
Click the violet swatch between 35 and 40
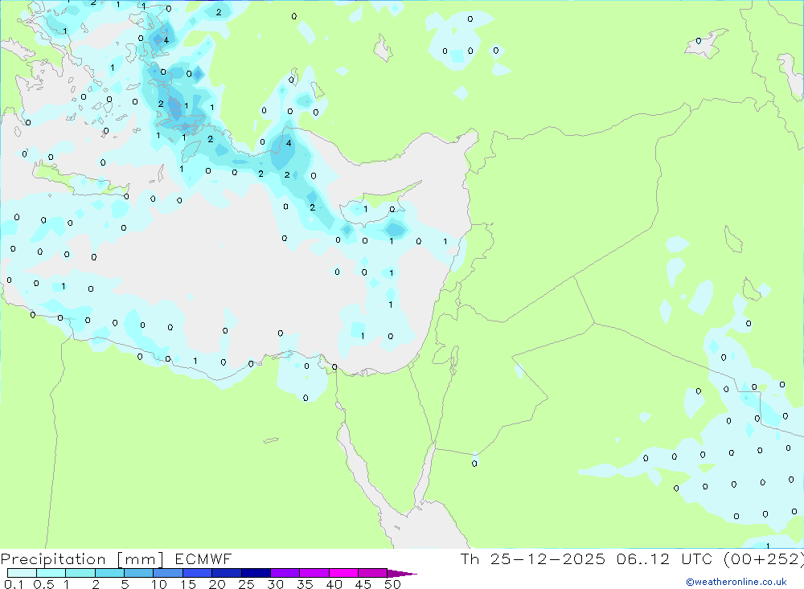click(x=314, y=573)
